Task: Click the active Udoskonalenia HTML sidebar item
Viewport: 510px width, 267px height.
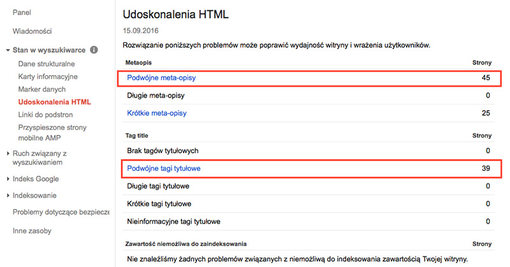Action: point(54,101)
